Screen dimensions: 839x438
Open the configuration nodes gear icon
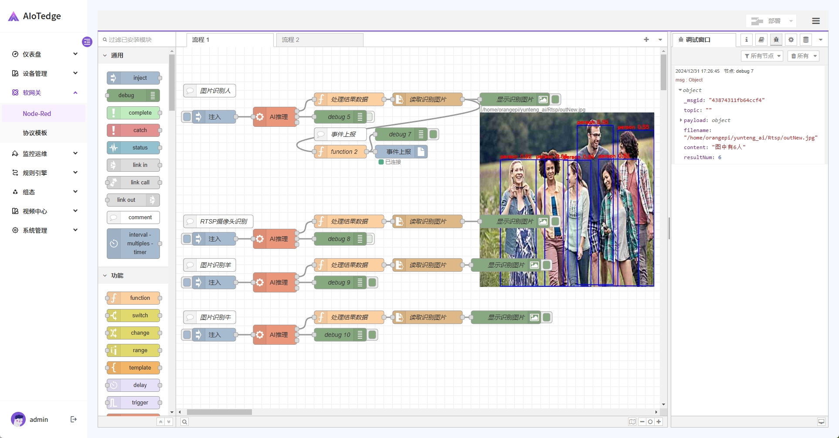[791, 40]
